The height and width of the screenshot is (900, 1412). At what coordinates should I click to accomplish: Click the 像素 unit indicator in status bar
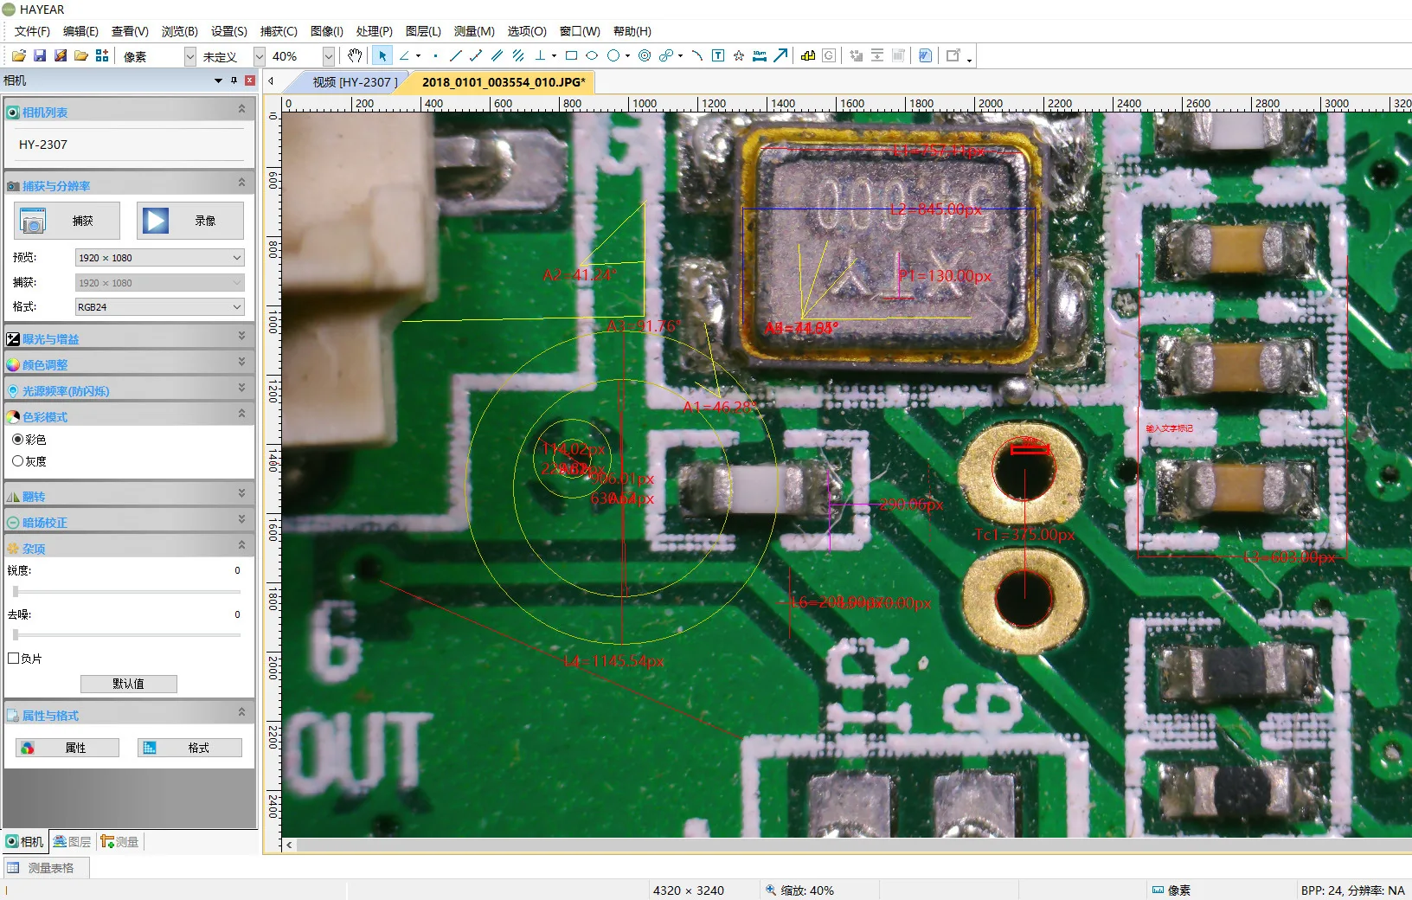1171,890
